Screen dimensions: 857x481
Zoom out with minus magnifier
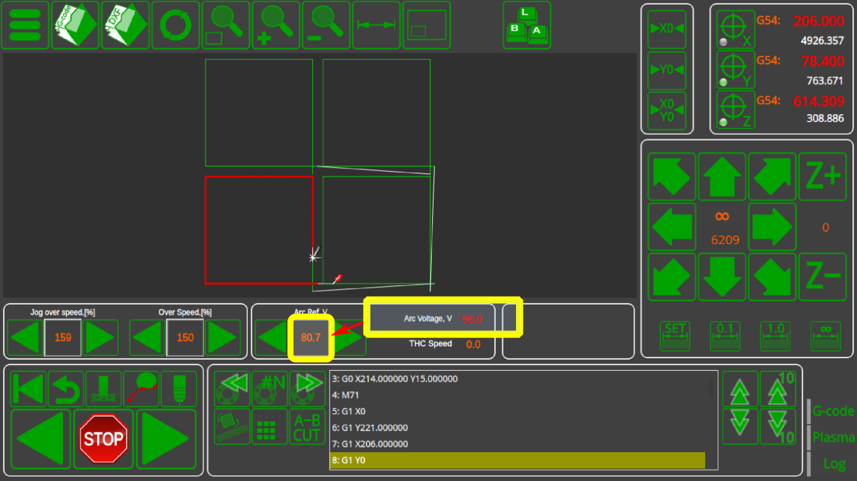tap(326, 25)
